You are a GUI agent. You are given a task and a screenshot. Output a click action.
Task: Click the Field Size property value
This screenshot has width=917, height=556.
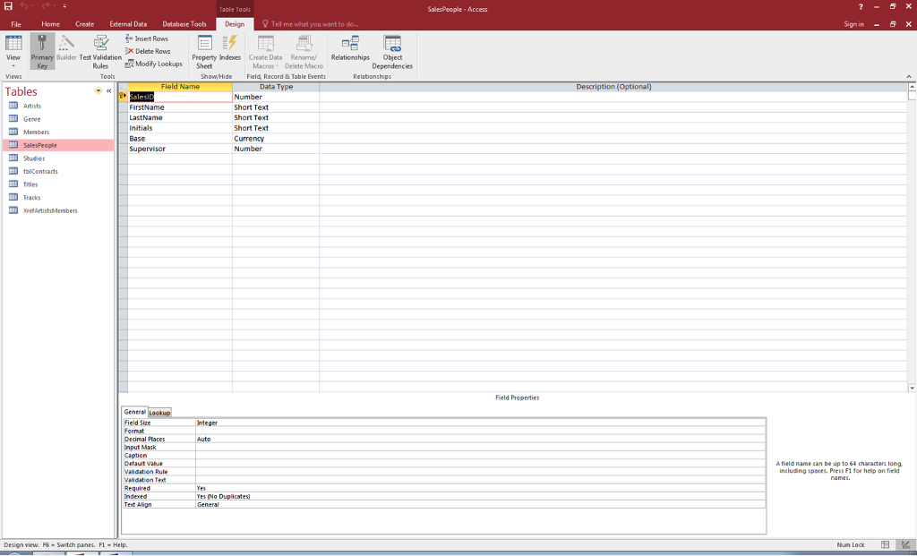pos(479,423)
